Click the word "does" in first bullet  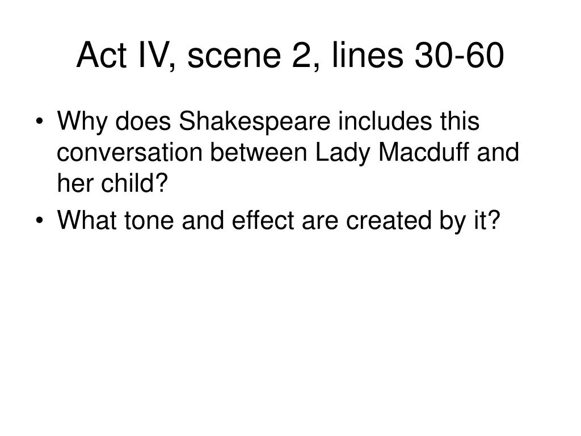[x=143, y=120]
